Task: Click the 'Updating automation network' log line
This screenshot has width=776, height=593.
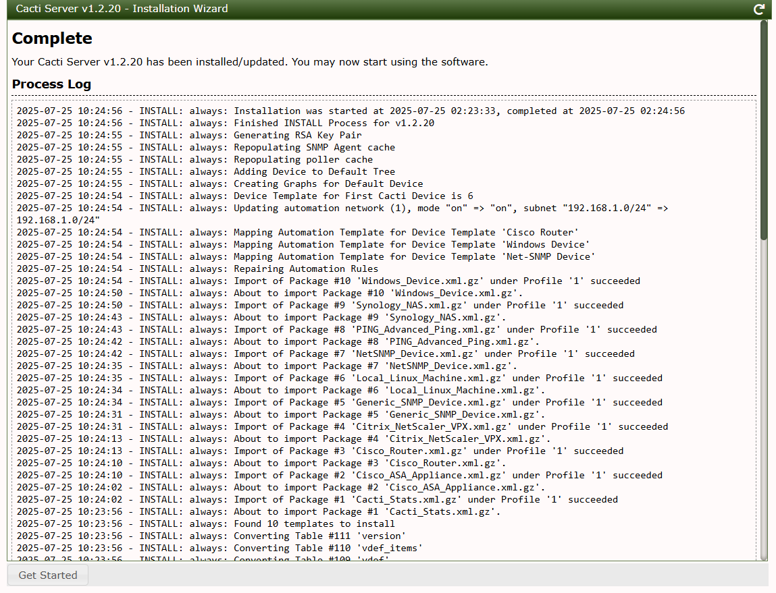Action: pos(342,208)
